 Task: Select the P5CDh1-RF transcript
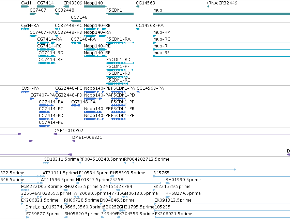click(x=120, y=70)
